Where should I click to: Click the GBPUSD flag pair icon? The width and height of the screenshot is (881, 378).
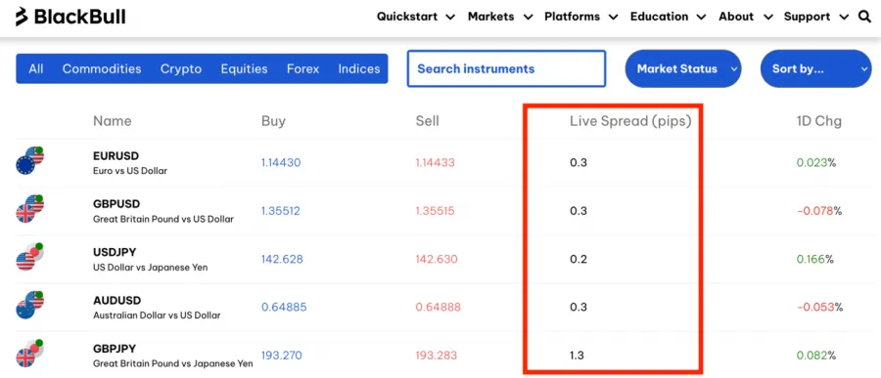click(29, 209)
